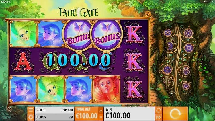This screenshot has height=121, width=215.
Task: Click the Balance €5050.00 field
Action: [54, 110]
